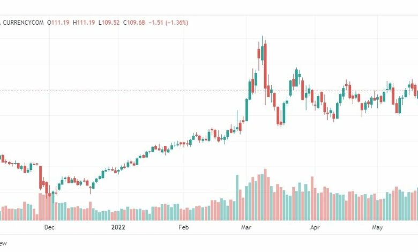Select the large red late-November drop candle

pos(41,177)
